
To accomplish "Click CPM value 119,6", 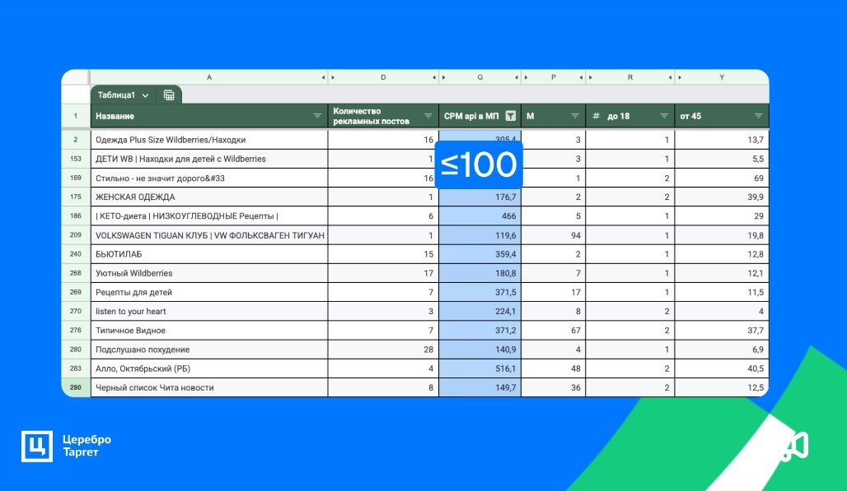I will click(x=480, y=235).
